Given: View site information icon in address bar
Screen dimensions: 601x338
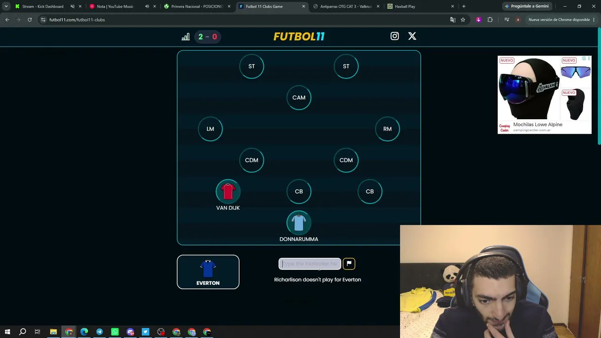Looking at the screenshot, I should (x=43, y=20).
